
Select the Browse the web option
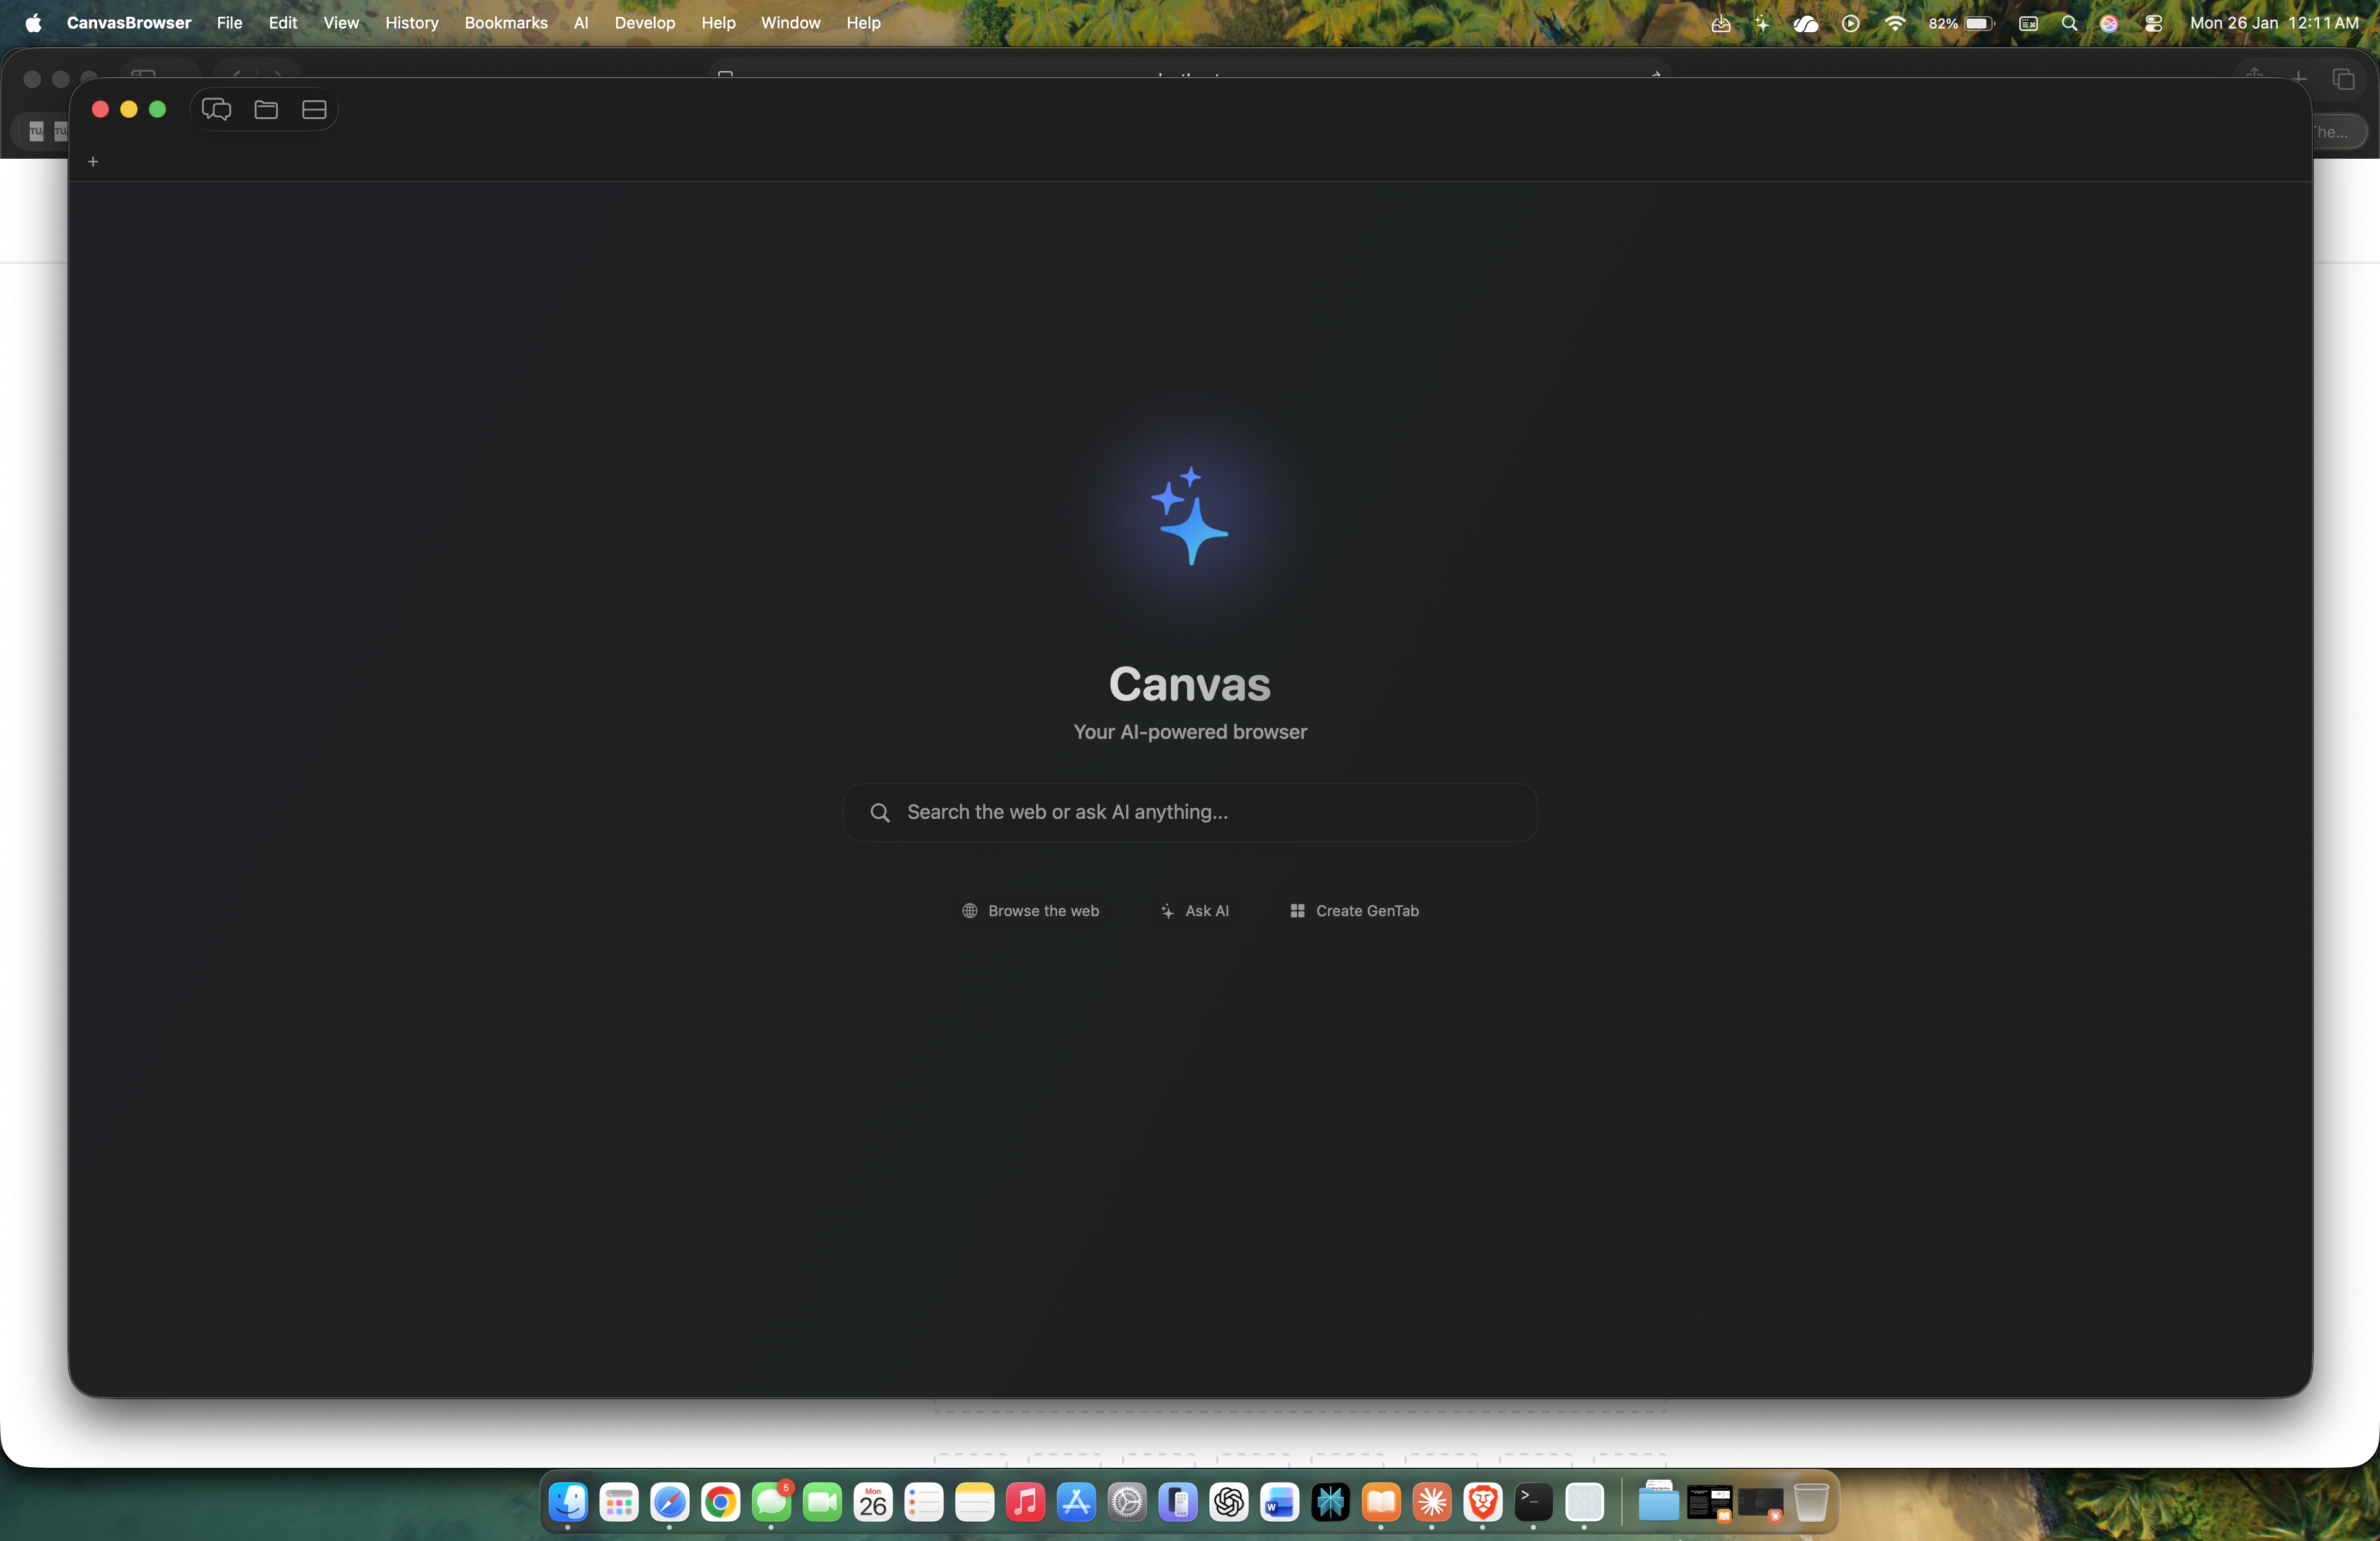pyautogui.click(x=1030, y=911)
